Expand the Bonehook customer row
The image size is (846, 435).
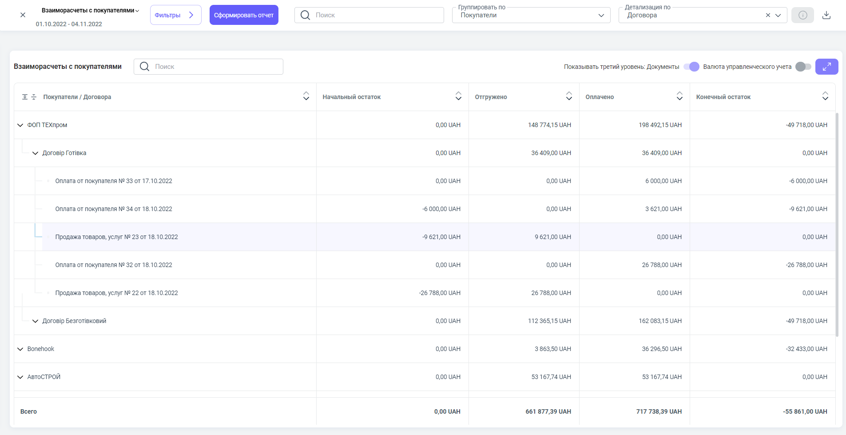point(20,349)
